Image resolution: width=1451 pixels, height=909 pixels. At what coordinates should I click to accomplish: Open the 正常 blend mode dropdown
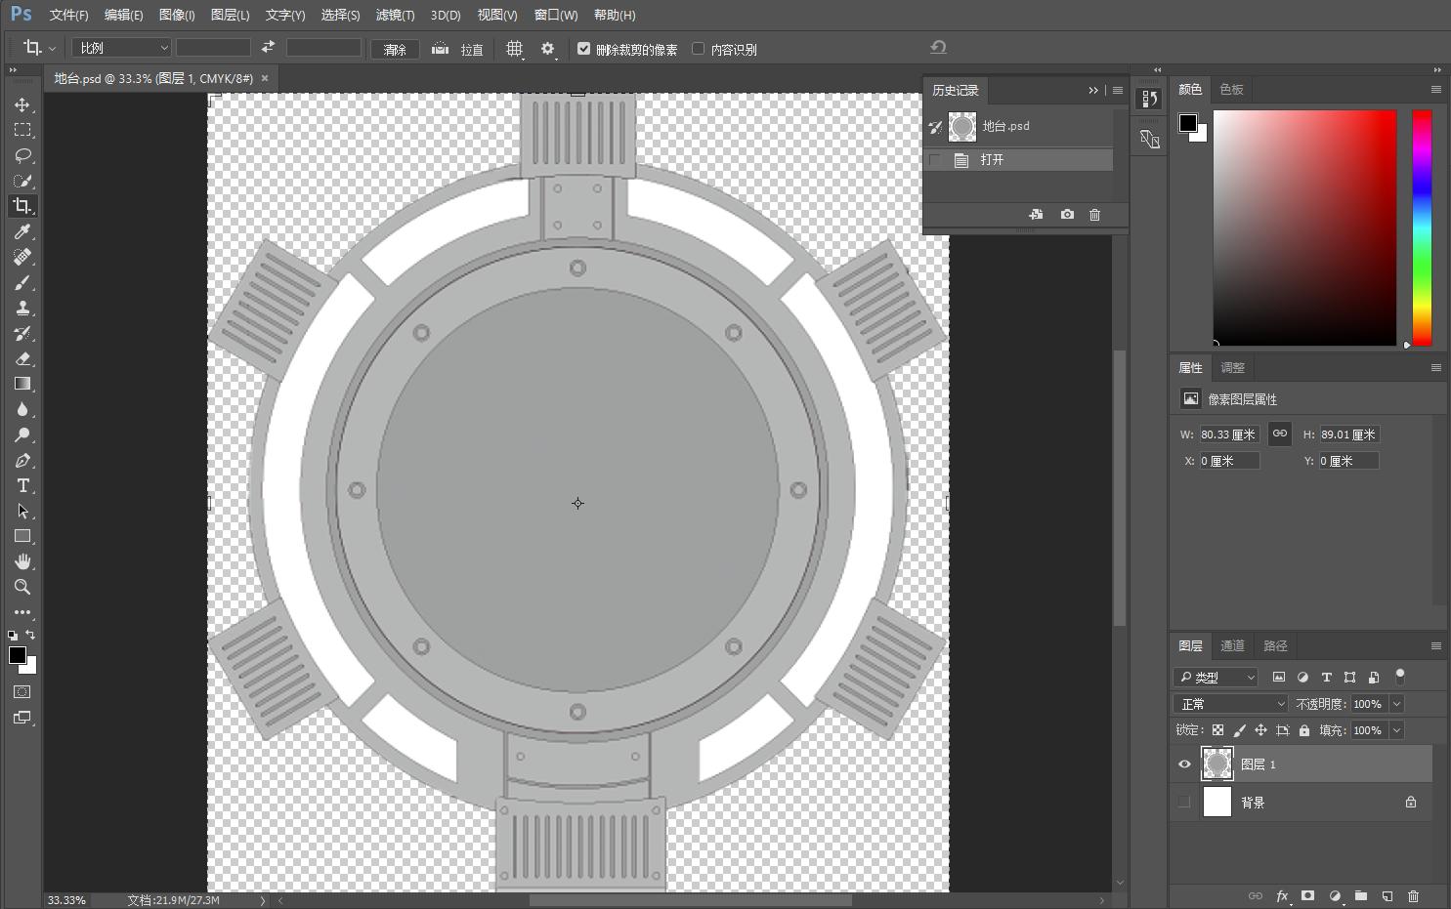pos(1231,704)
